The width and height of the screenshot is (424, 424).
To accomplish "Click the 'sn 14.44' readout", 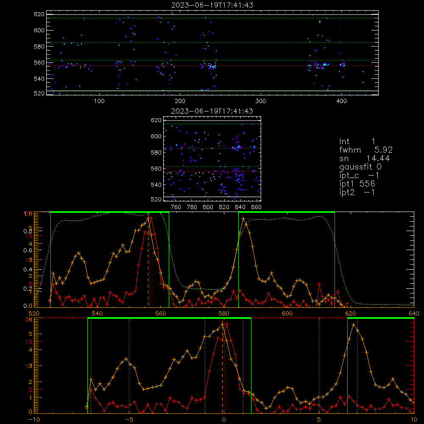I will click(365, 158).
